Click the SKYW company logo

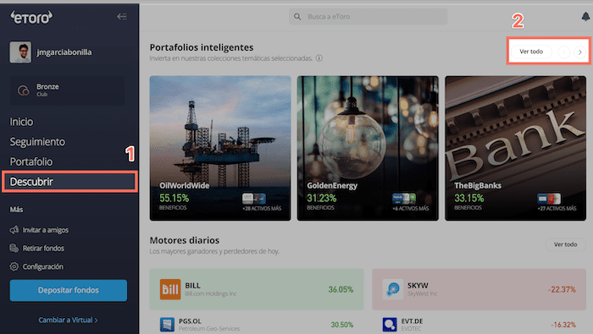click(392, 289)
